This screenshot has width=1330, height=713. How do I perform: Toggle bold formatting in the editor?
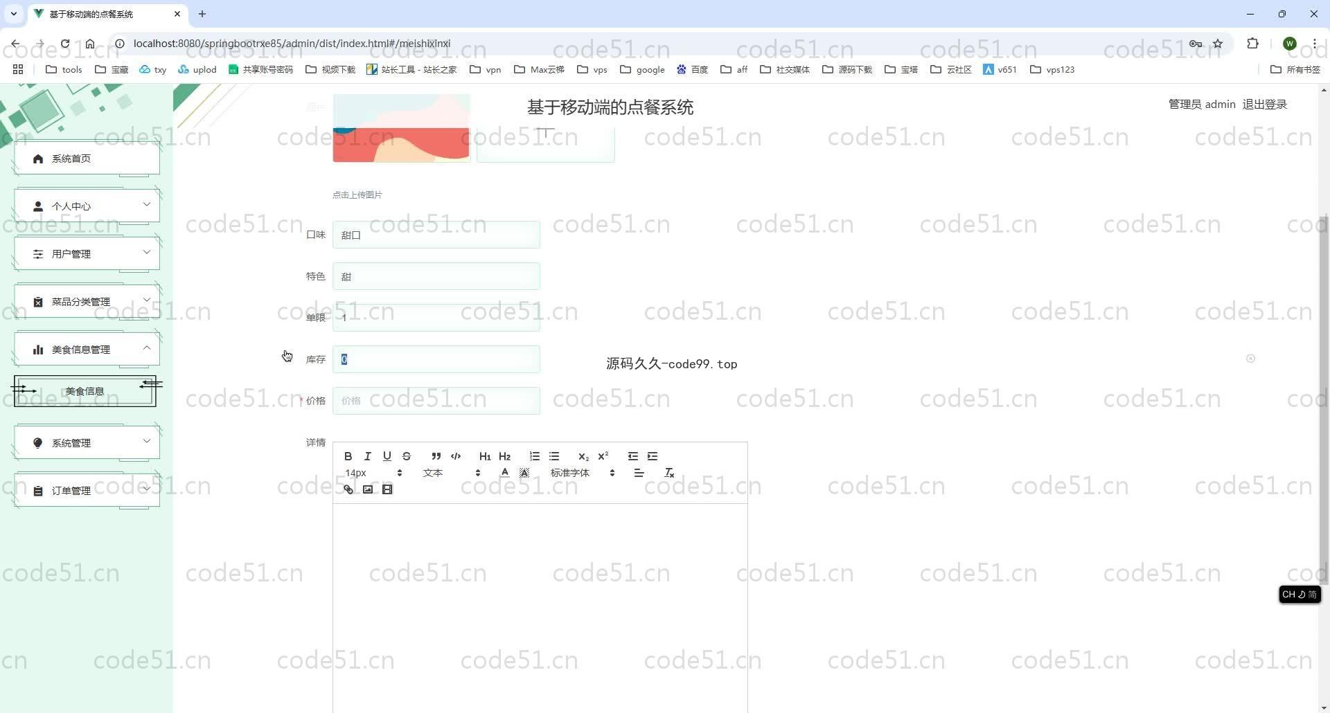click(348, 456)
